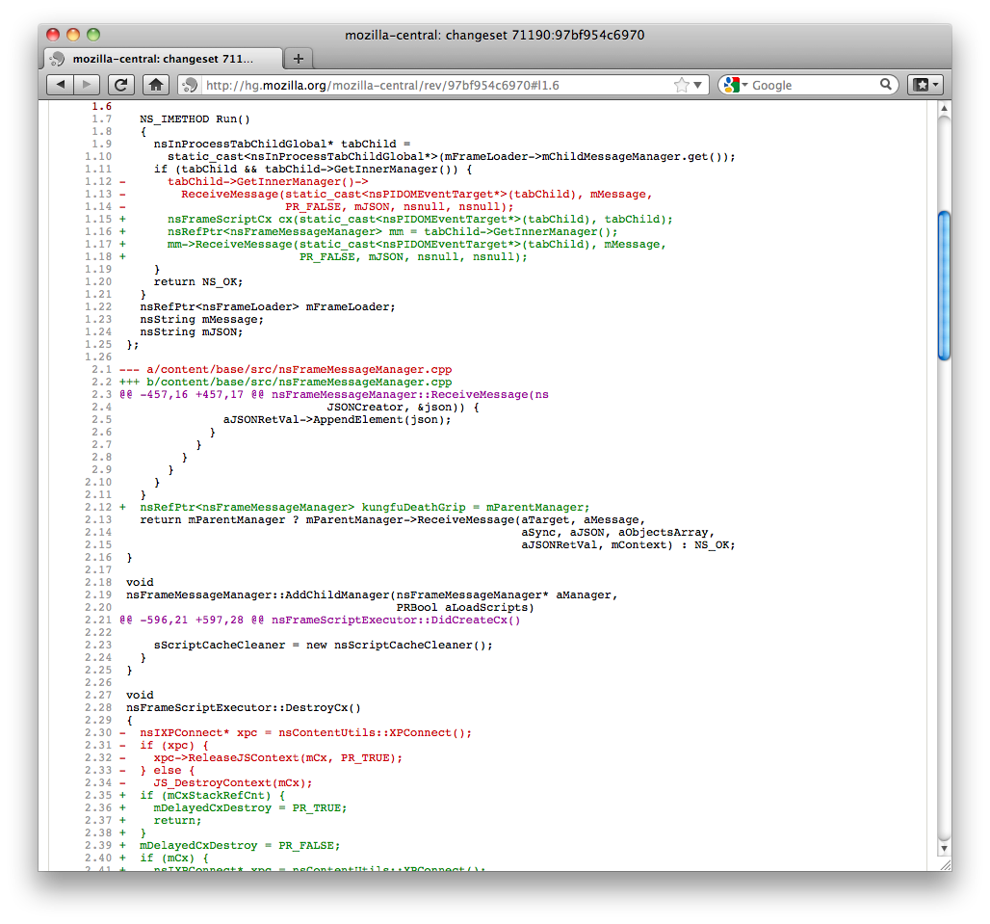Click hunk header '@@ -457,16 +457,17 @@'
Image resolution: width=990 pixels, height=924 pixels.
[192, 395]
